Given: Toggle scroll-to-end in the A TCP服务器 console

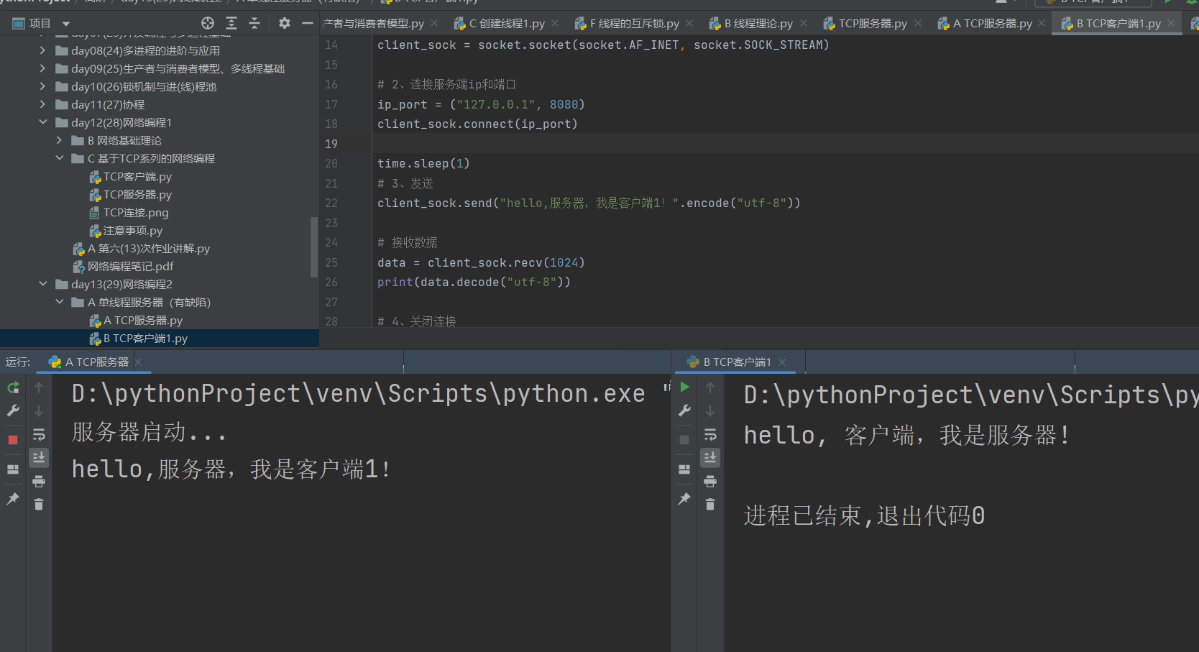Looking at the screenshot, I should (39, 457).
